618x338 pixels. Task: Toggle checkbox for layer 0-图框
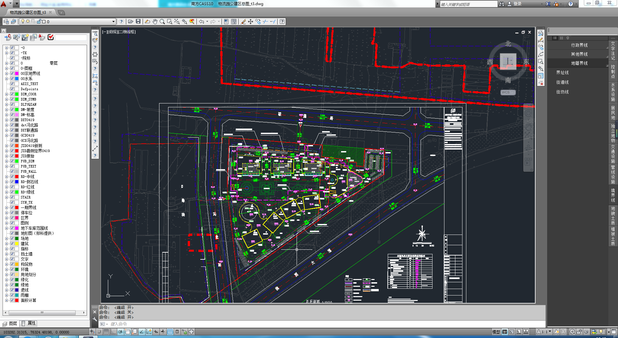(x=12, y=68)
